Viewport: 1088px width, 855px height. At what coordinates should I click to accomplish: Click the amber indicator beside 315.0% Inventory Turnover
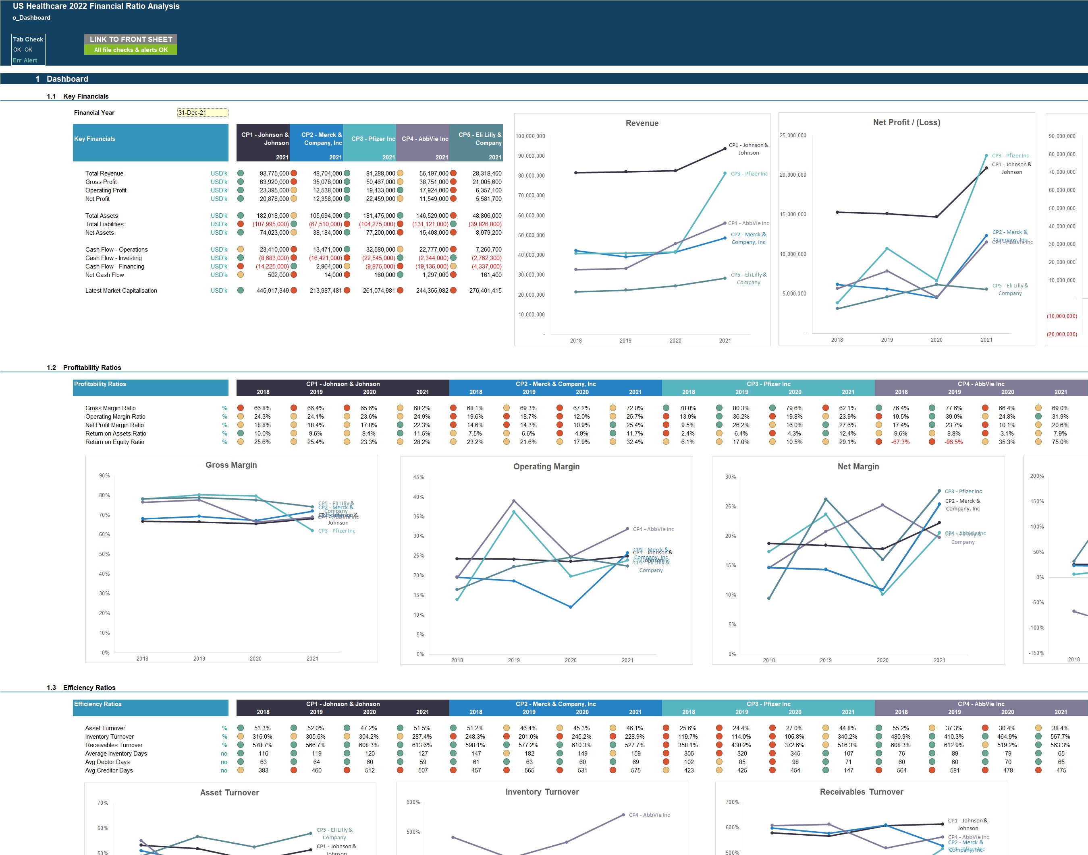click(241, 736)
